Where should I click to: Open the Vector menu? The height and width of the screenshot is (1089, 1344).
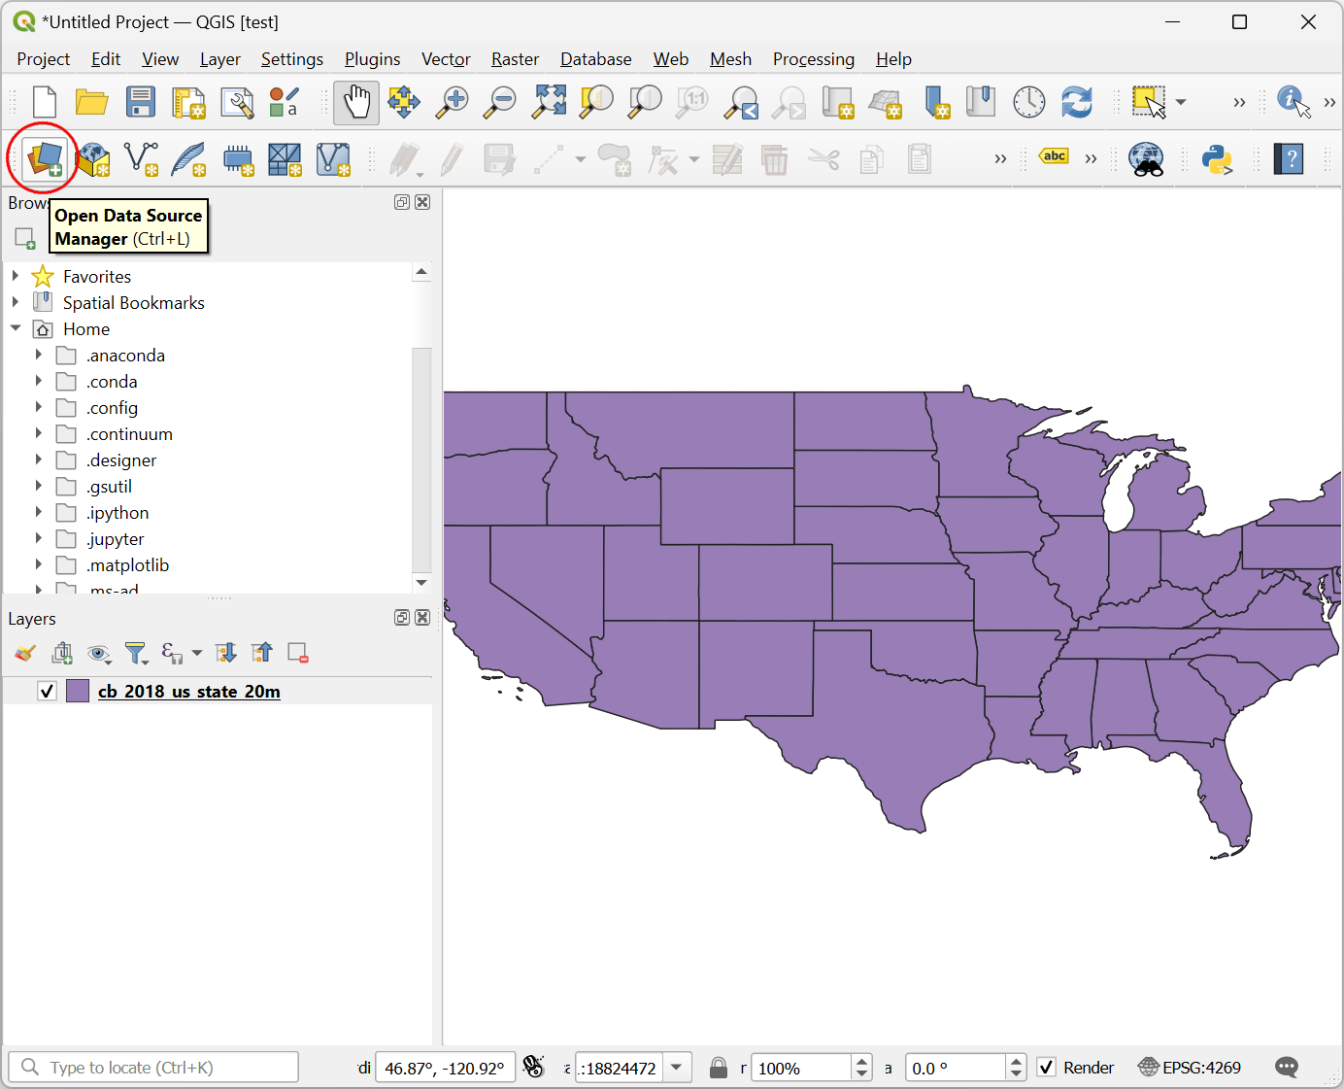point(445,59)
